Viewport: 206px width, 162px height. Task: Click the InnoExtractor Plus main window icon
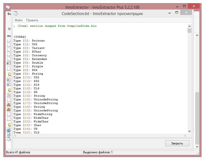click(x=8, y=7)
